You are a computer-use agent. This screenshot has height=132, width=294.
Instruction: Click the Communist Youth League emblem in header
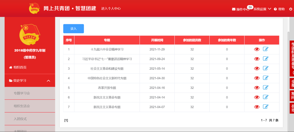point(34,8)
